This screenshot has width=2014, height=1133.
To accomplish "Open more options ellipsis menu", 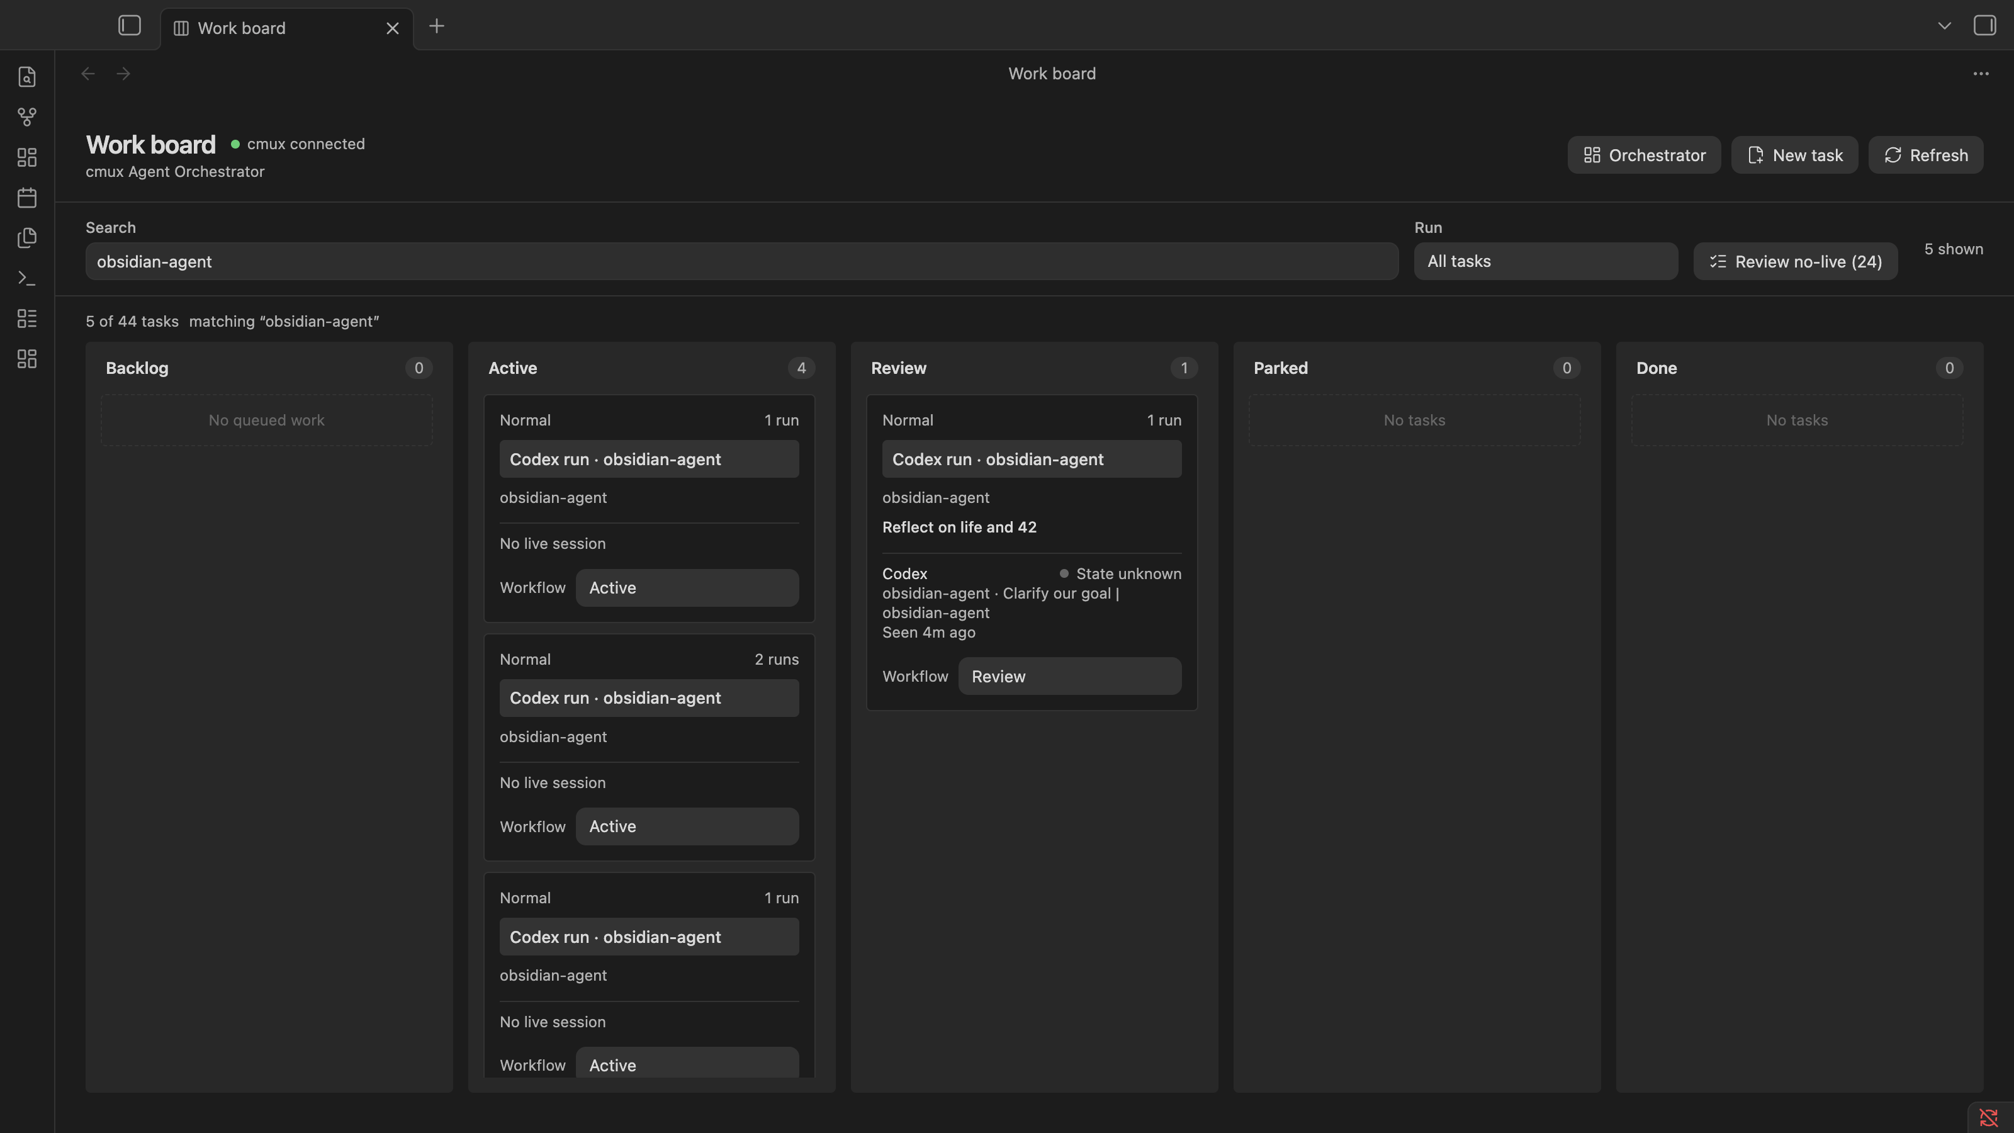I will 1981,74.
